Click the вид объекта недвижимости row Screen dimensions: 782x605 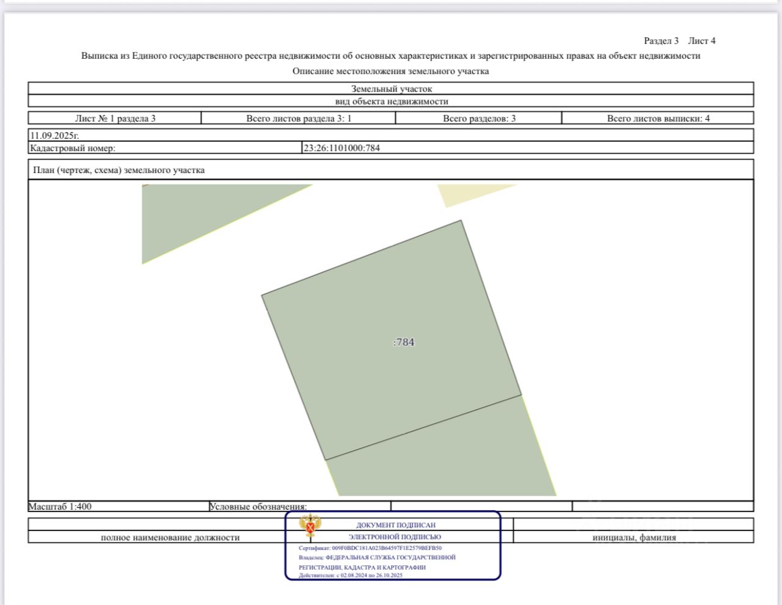(391, 101)
